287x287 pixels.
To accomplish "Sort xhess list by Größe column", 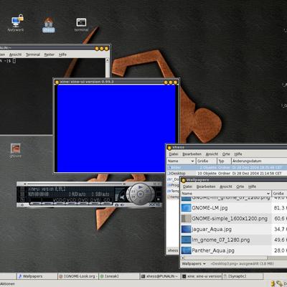I will coord(207,161).
